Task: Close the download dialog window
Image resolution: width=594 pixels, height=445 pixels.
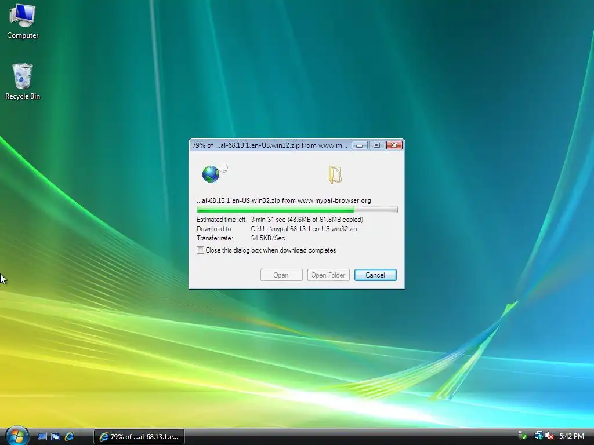Action: (394, 145)
